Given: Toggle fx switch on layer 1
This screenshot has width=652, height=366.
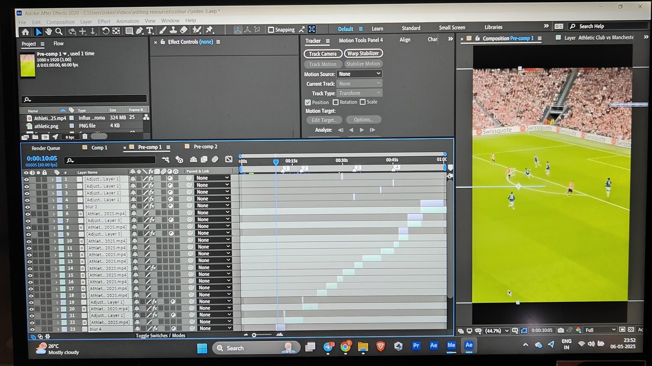Looking at the screenshot, I should coord(151,178).
